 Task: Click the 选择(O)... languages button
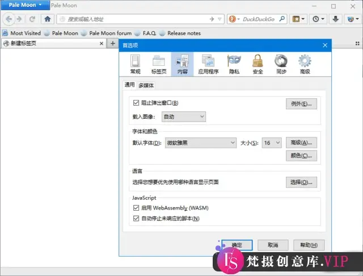coord(301,182)
